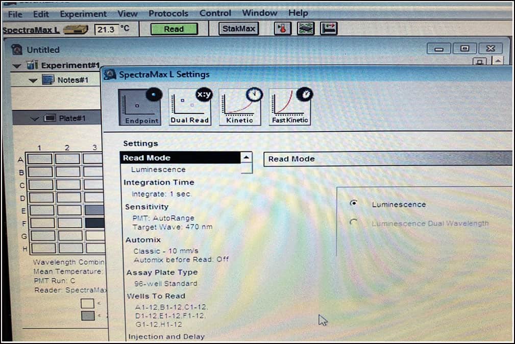Viewport: 515px width, 344px height.
Task: Select the Wells To Read category
Action: tap(156, 296)
